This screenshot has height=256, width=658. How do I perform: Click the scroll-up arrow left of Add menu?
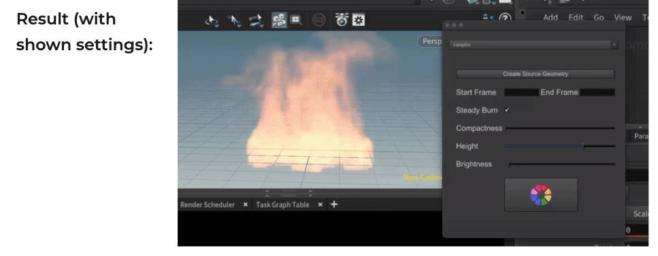(522, 13)
